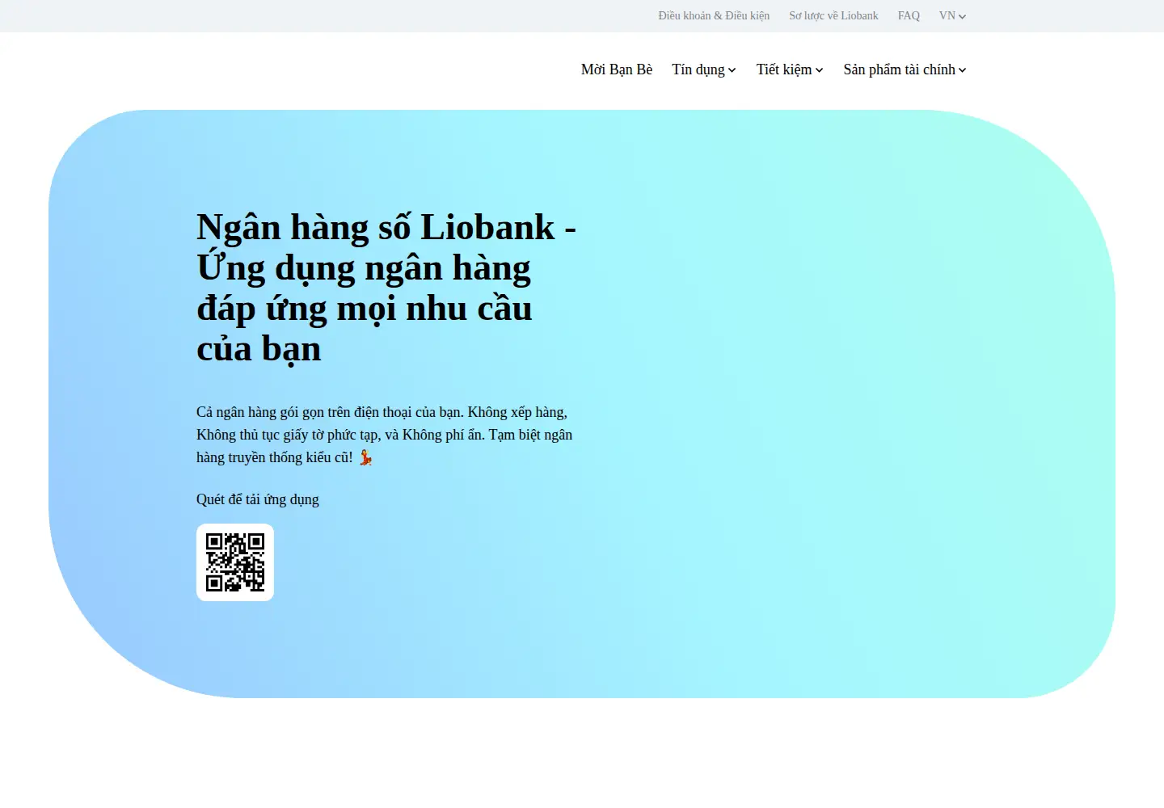Open the Điều khoản & Điều kiện link
Viewport: 1164px width, 808px height.
[x=714, y=15]
